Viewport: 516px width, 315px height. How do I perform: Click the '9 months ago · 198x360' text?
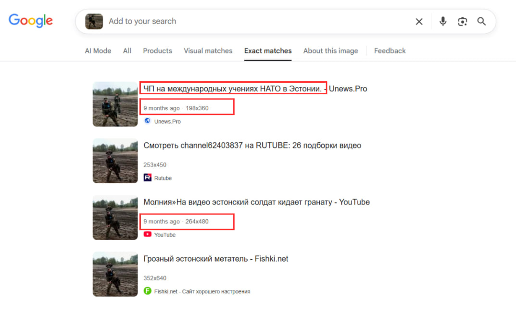176,108
